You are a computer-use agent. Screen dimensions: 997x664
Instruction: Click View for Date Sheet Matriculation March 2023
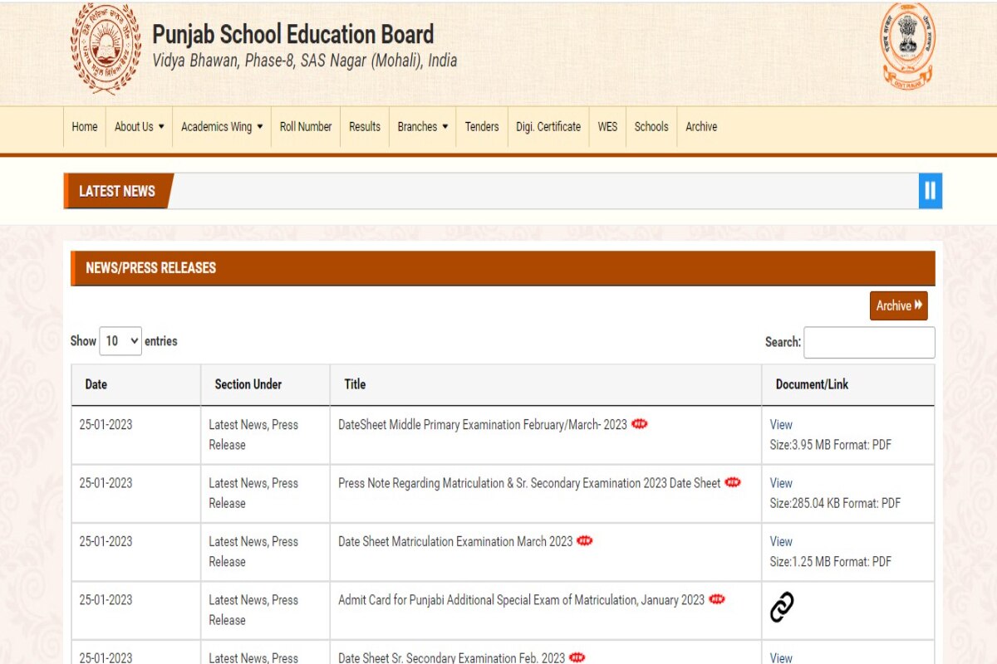(780, 541)
